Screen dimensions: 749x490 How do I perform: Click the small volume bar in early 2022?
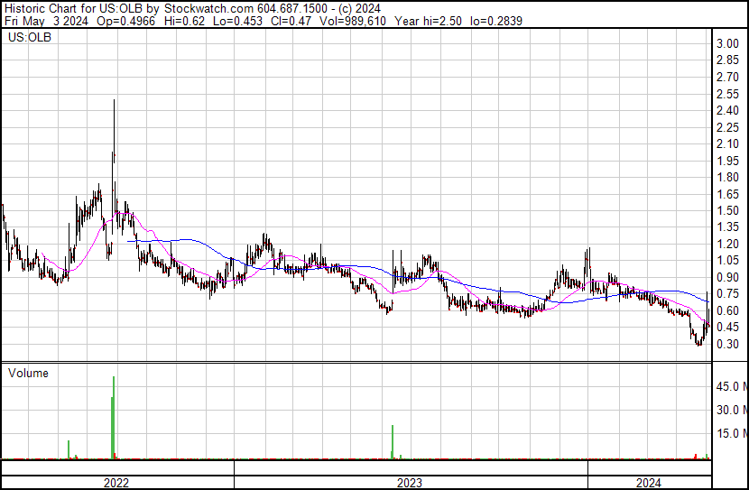click(69, 448)
